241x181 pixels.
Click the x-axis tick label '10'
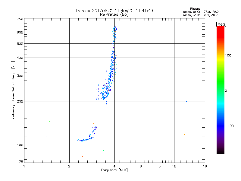coord(174,166)
